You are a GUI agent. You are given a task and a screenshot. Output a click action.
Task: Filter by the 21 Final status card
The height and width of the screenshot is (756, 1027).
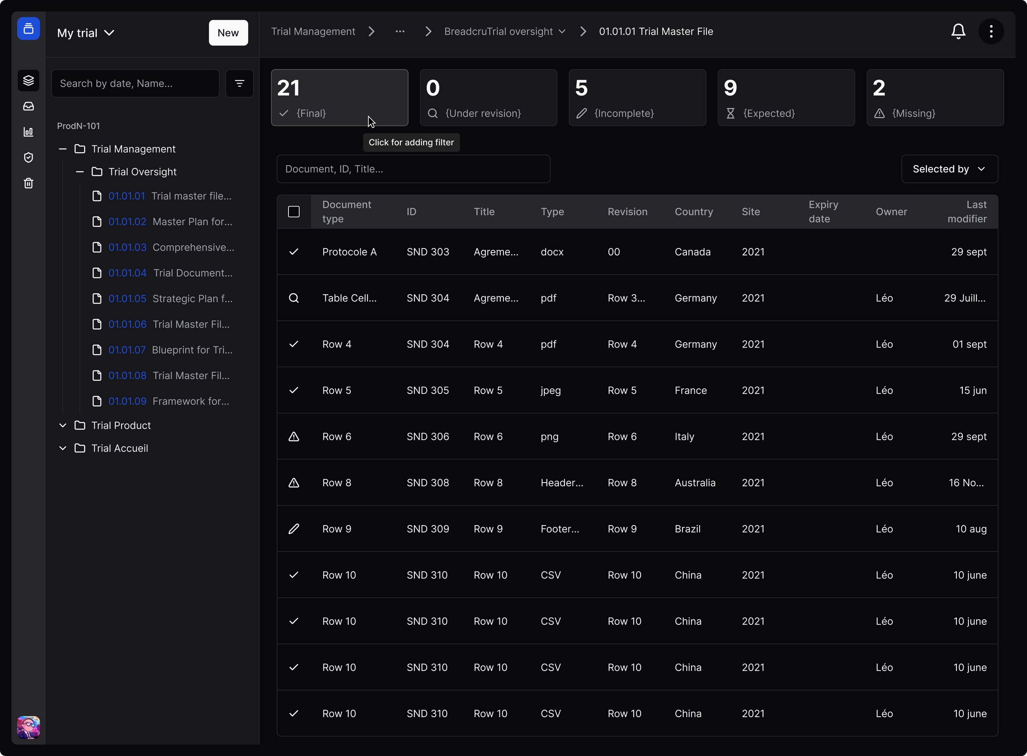[x=339, y=97]
